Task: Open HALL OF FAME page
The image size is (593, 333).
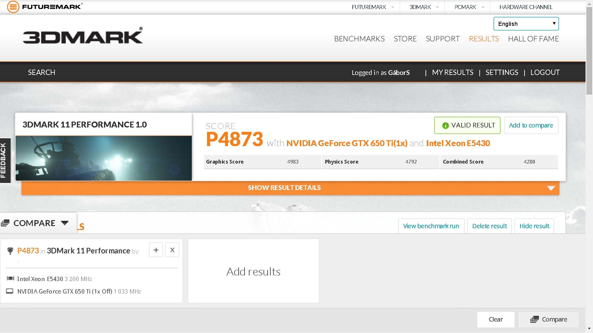Action: coord(534,39)
